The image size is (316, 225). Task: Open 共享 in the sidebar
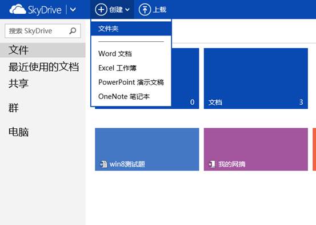[x=18, y=84]
